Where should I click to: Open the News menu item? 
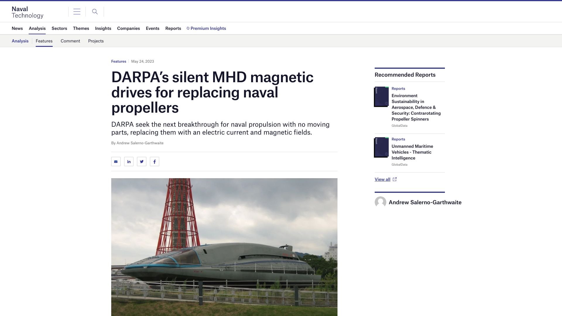17,28
